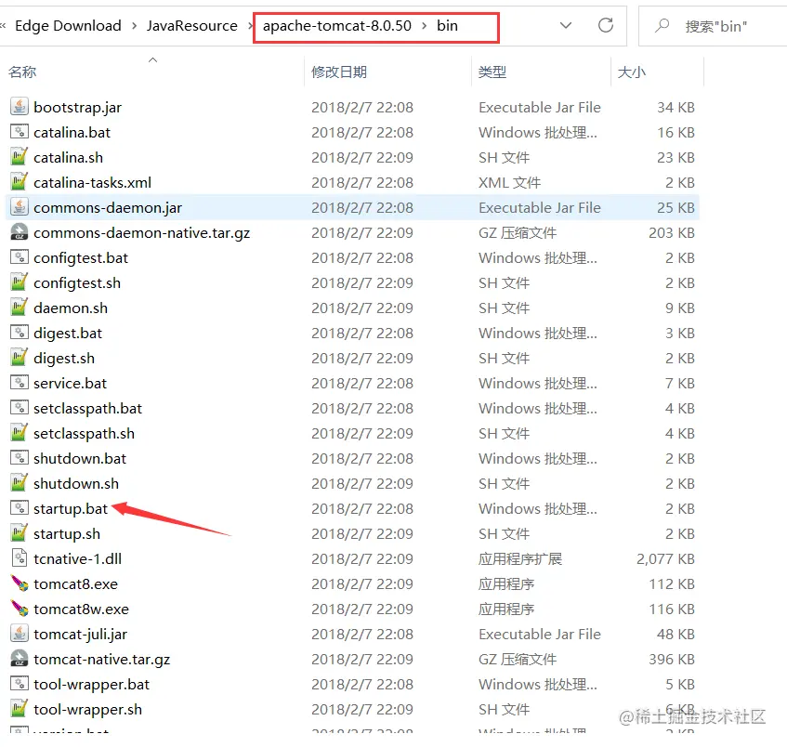
Task: Click the bootstrap.jar file icon
Action: coord(20,107)
